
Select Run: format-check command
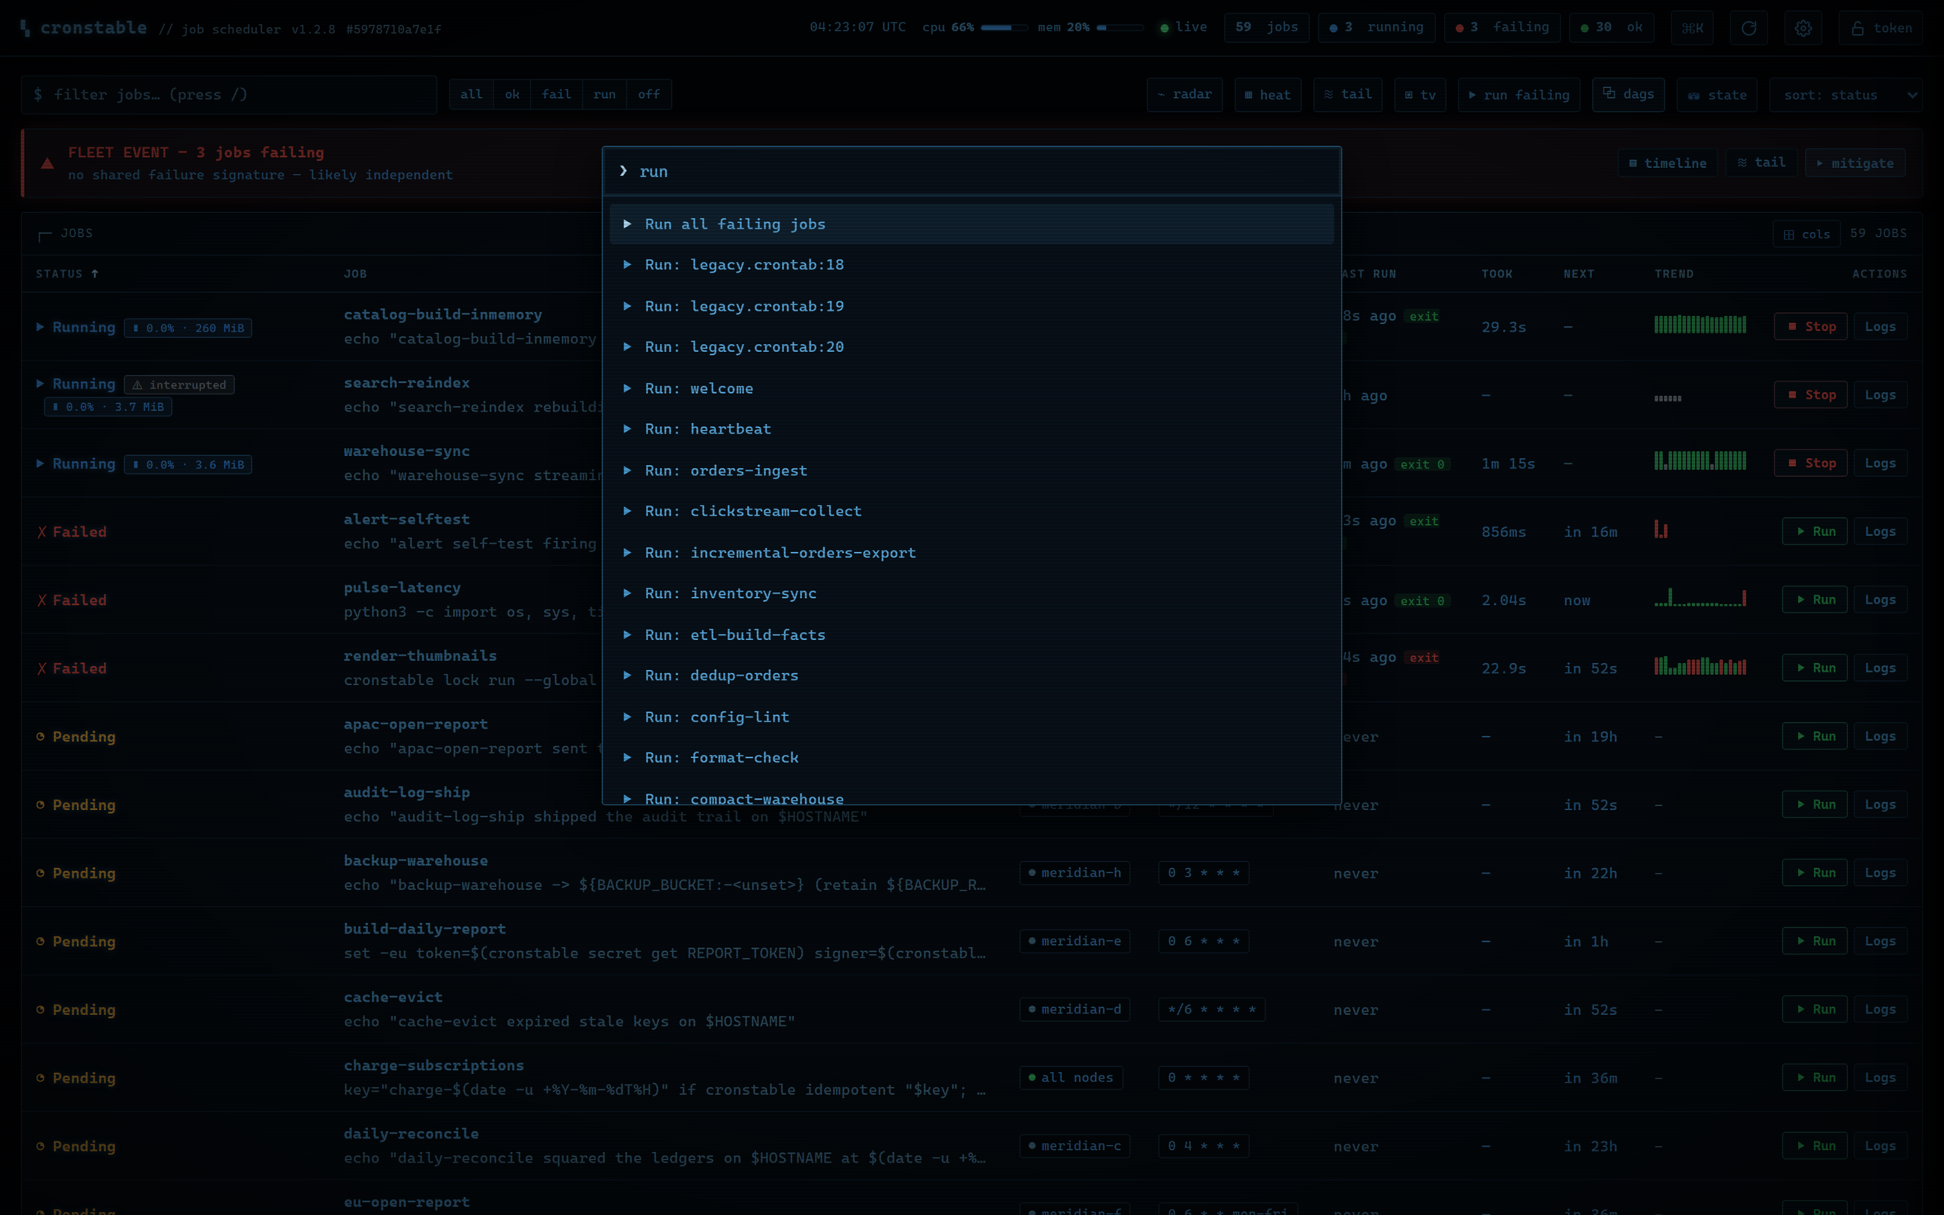[971, 758]
